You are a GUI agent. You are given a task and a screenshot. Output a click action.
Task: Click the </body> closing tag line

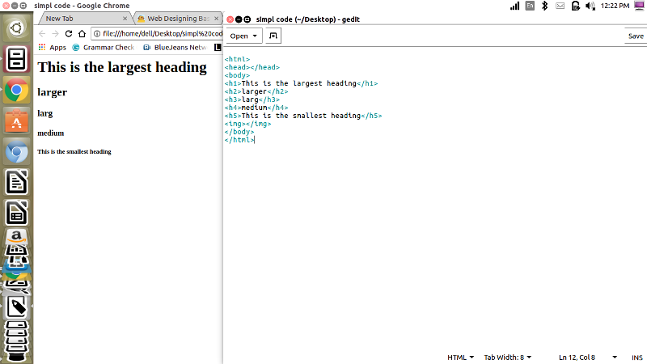pyautogui.click(x=239, y=132)
